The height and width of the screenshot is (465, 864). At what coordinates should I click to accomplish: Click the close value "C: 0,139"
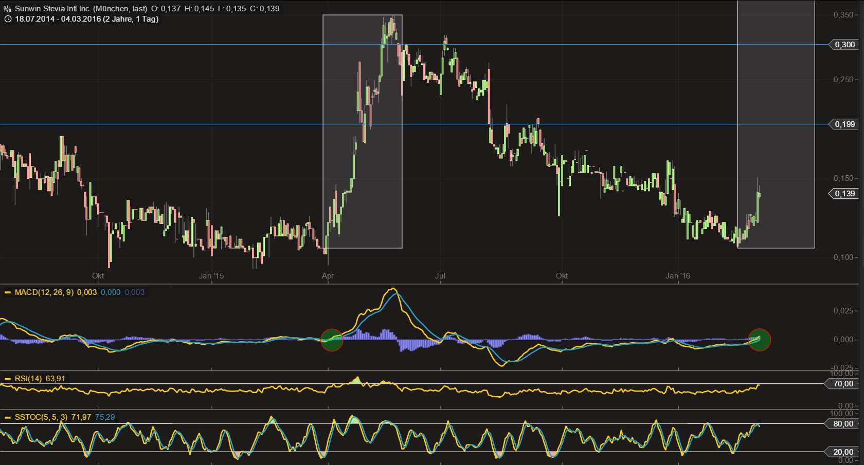(264, 9)
